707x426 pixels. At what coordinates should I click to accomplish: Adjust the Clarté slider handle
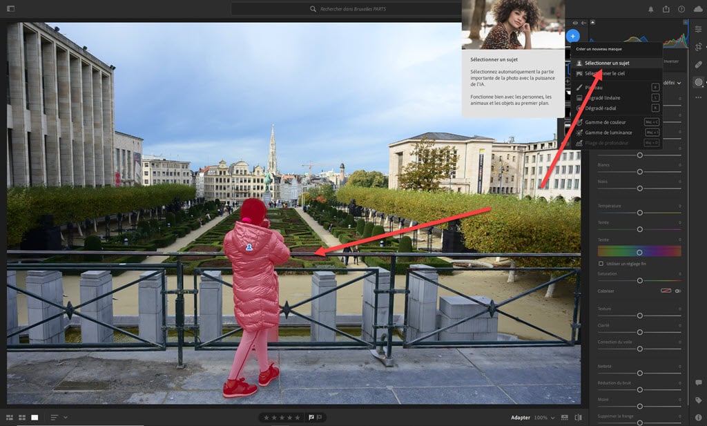[x=639, y=332]
